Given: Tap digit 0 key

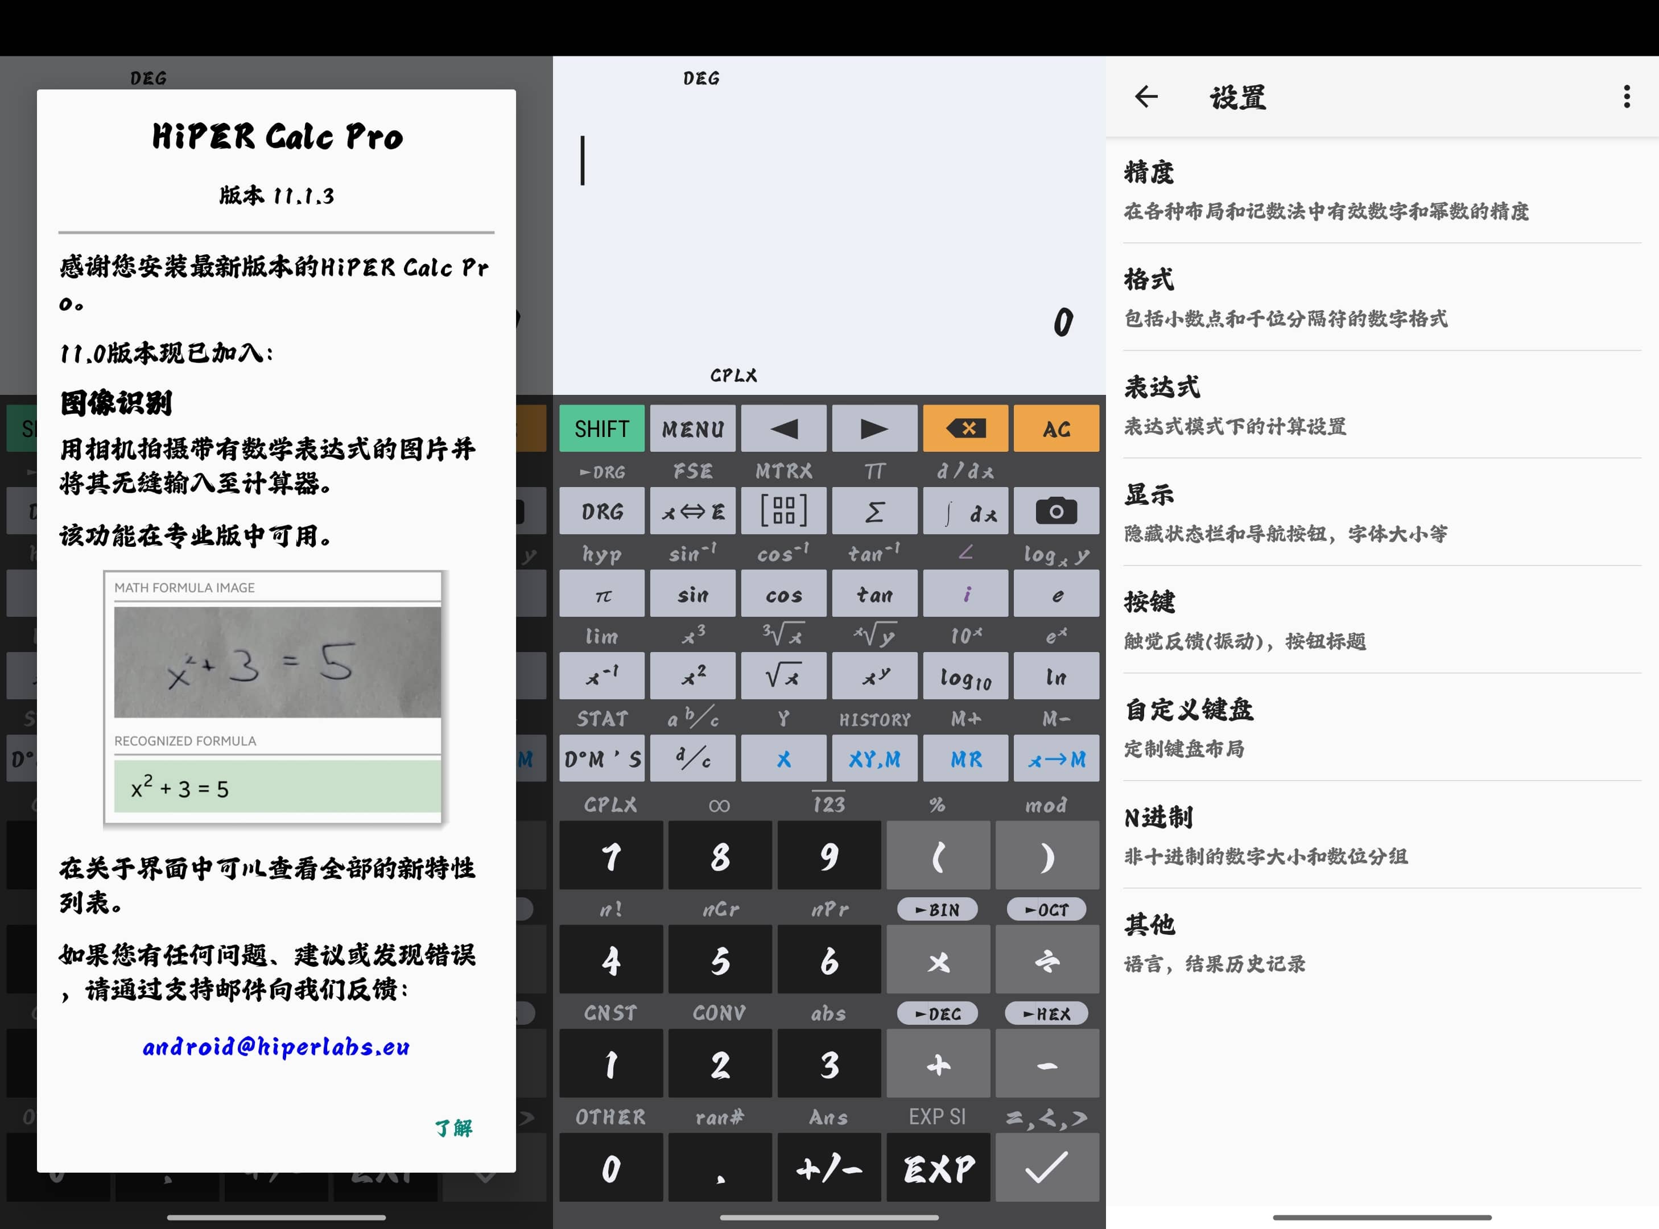Looking at the screenshot, I should tap(611, 1168).
